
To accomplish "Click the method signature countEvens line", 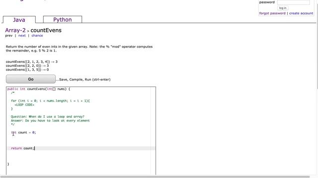I will [39, 89].
